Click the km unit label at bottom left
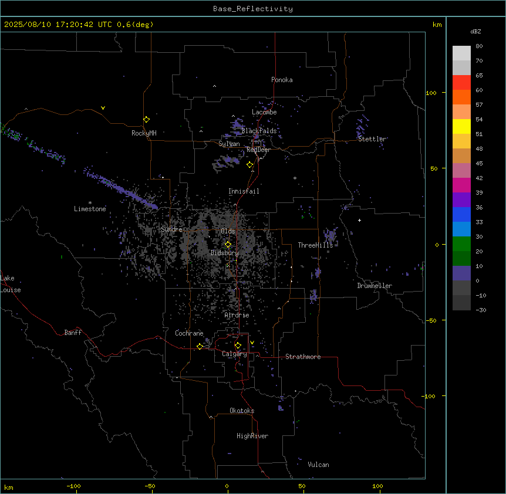Screen dimensions: 506x494 (x=9, y=487)
